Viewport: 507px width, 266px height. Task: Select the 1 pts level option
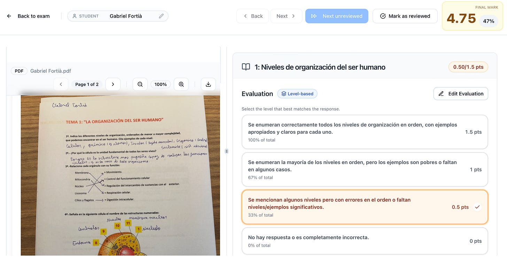[365, 170]
